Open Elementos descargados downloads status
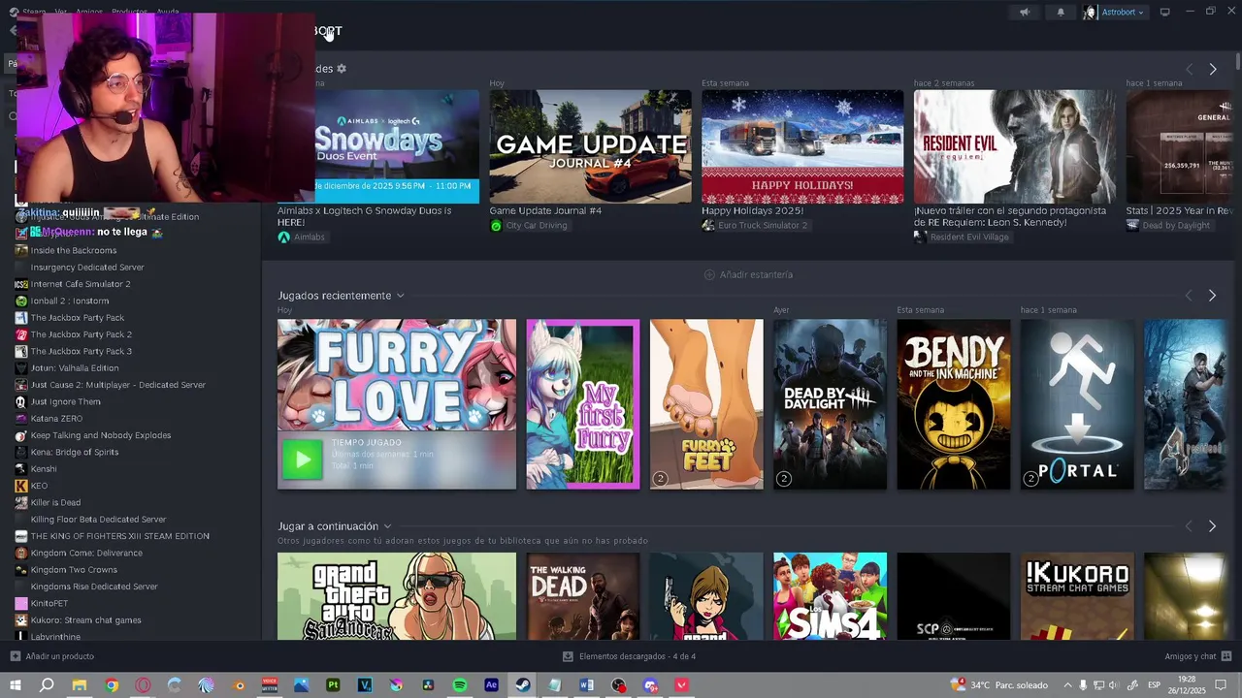Viewport: 1242px width, 698px height. [x=629, y=656]
